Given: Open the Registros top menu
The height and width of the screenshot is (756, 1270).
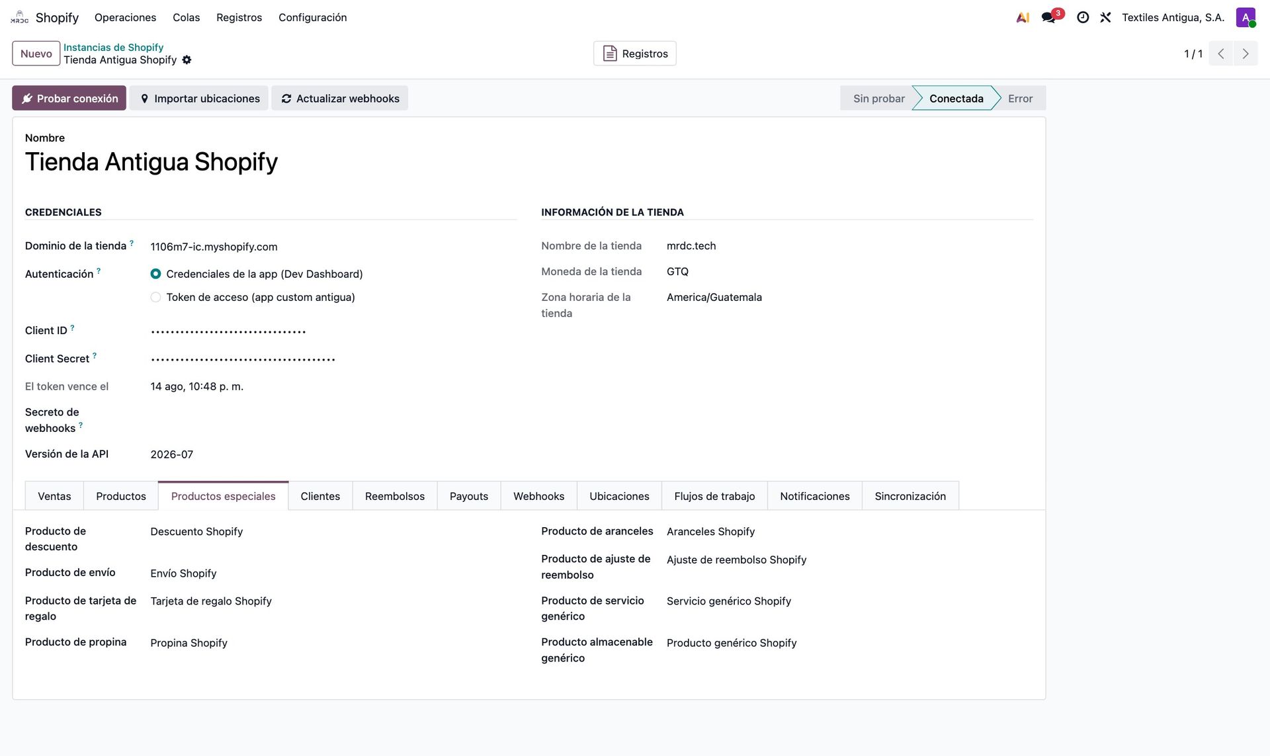Looking at the screenshot, I should (239, 18).
